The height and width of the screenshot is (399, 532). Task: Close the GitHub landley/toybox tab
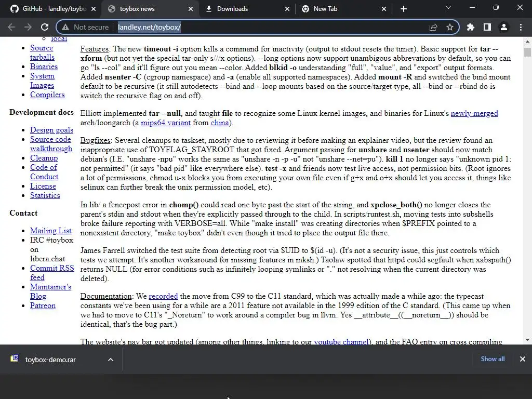(94, 9)
